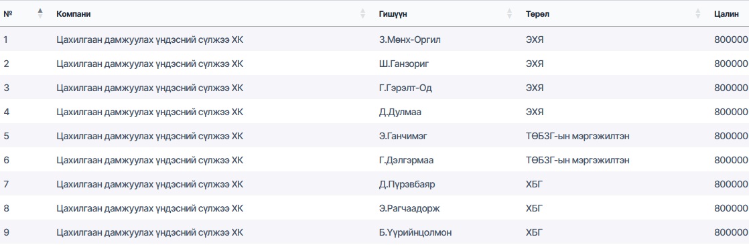Select member name Б.Үүрийнцолмон

tap(415, 232)
